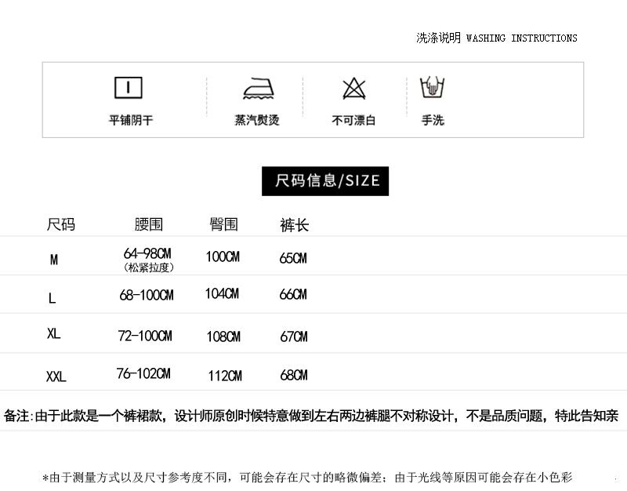Click the flat dry in shade icon
The height and width of the screenshot is (491, 627).
129,88
